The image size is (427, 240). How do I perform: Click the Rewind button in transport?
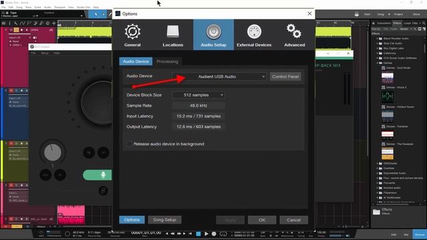tap(173, 233)
